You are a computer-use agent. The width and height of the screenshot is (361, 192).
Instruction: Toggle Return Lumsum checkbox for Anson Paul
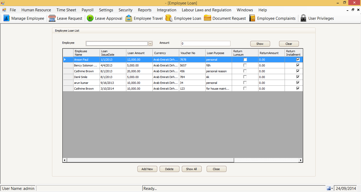pyautogui.click(x=245, y=60)
